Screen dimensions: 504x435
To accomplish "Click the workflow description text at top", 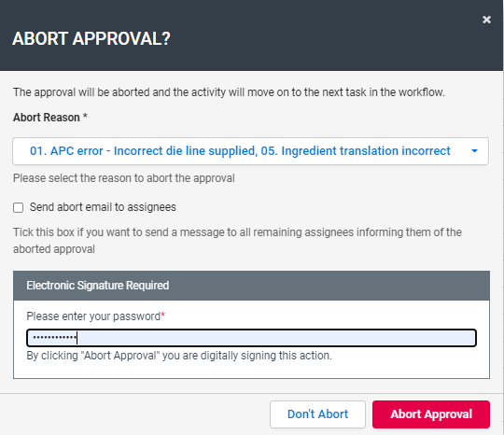I will coord(229,92).
